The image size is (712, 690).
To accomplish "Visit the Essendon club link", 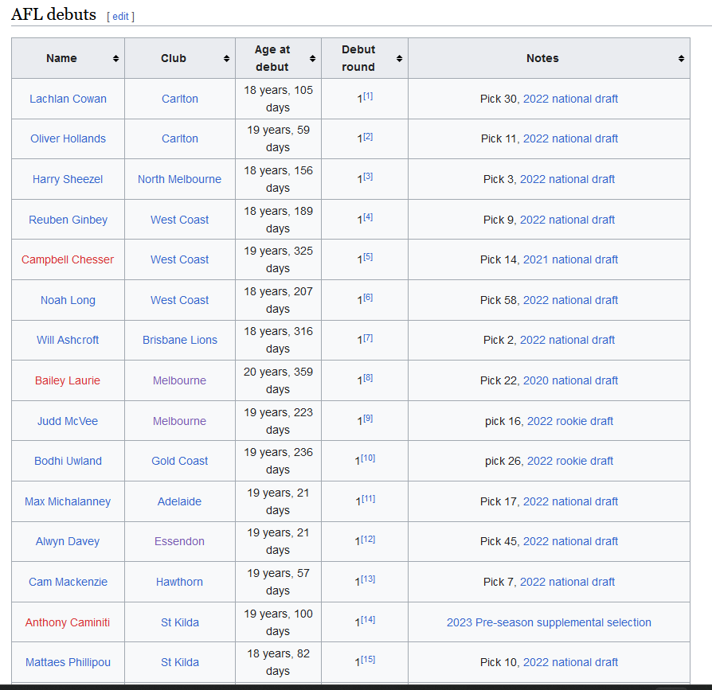I will click(x=179, y=541).
